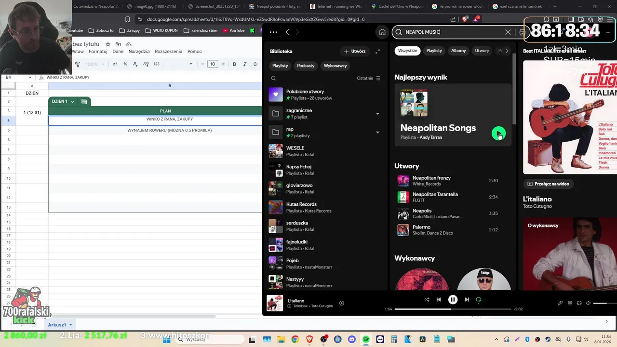Select the Utwory search filter
The width and height of the screenshot is (617, 347).
tap(482, 51)
